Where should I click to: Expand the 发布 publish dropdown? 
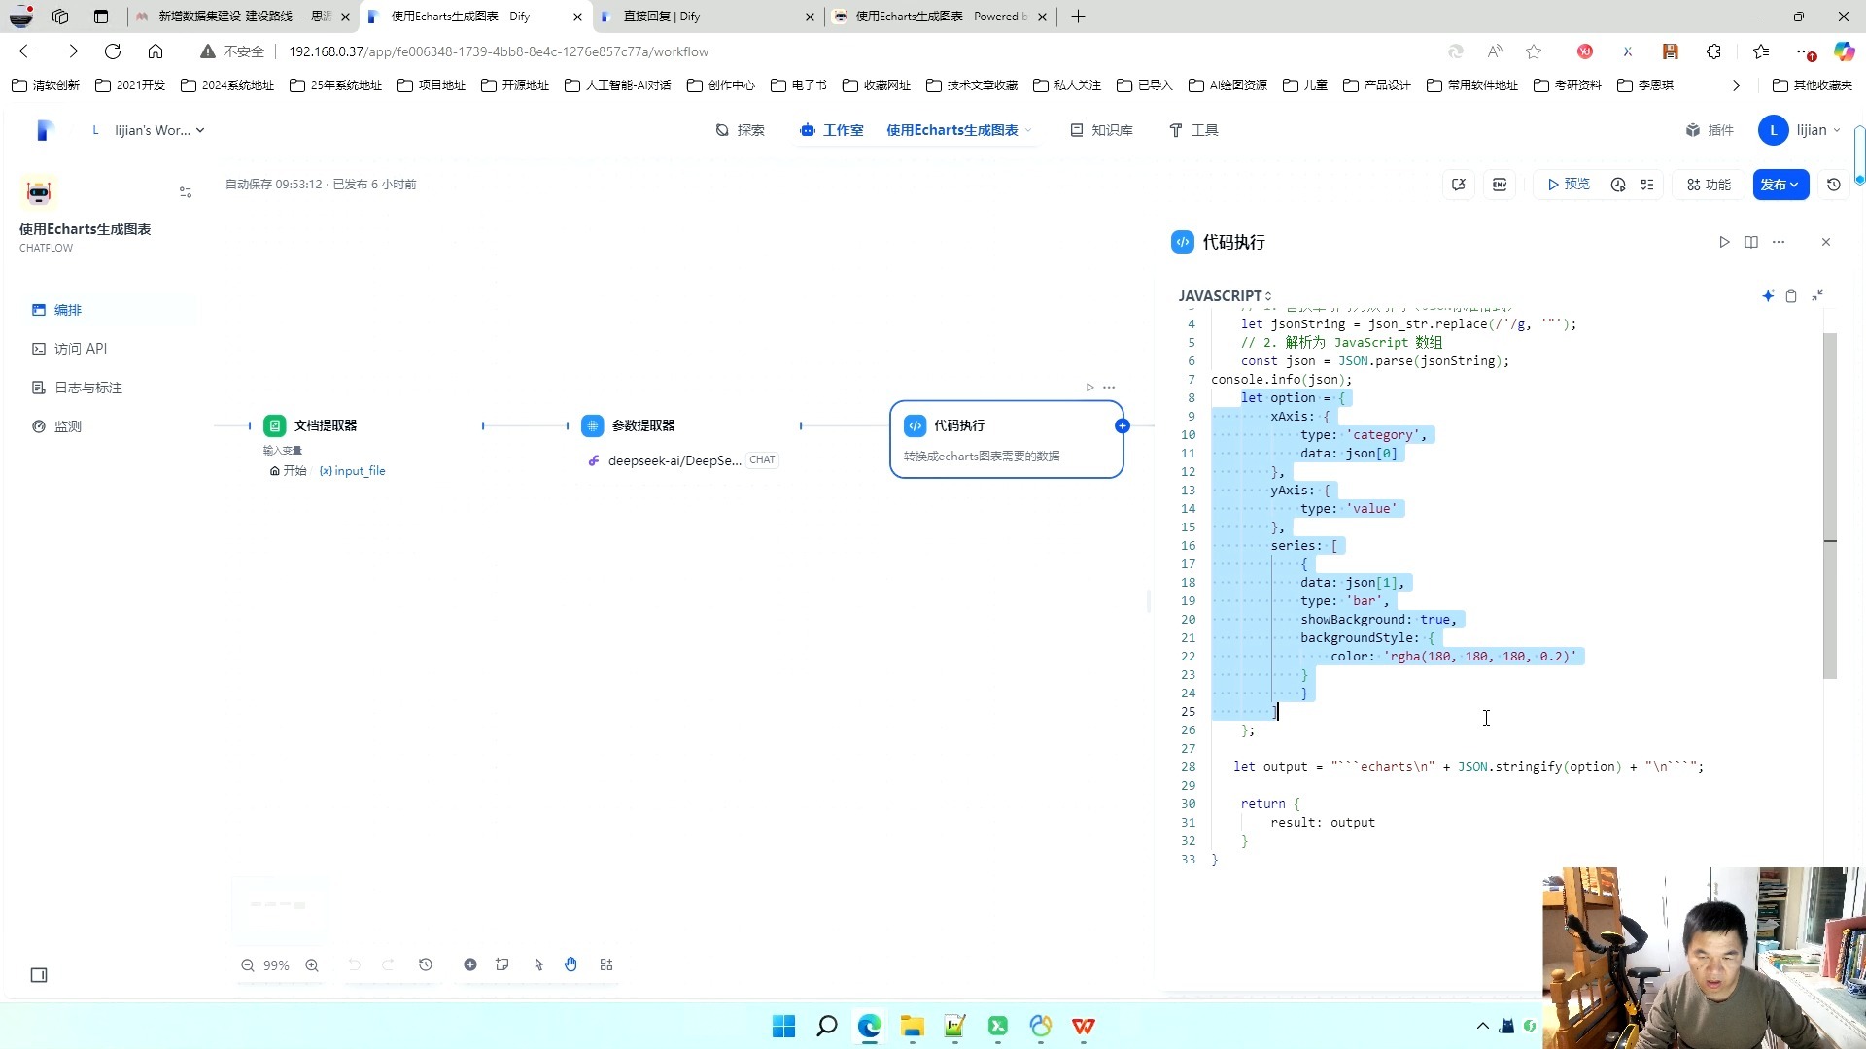point(1780,185)
